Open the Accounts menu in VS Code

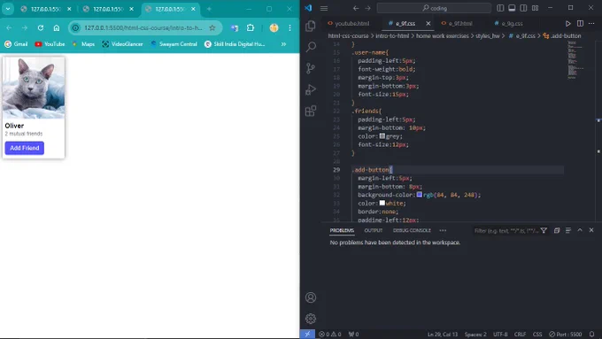click(311, 297)
